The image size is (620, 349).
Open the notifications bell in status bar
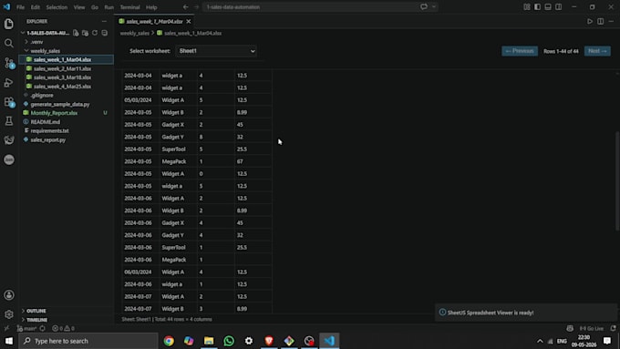click(613, 328)
